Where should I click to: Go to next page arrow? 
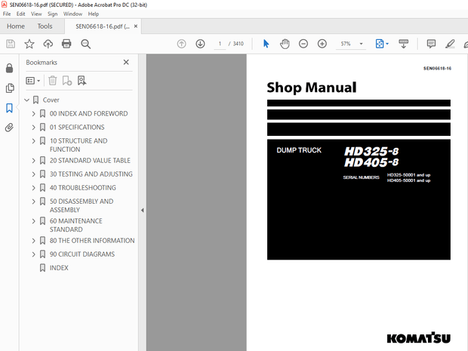[200, 44]
